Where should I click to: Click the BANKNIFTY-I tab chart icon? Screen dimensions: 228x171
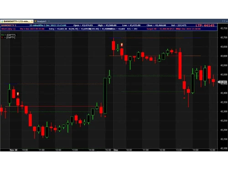pyautogui.click(x=2, y=21)
